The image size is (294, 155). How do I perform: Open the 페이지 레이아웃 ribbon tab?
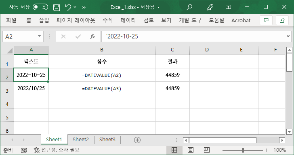(x=76, y=20)
